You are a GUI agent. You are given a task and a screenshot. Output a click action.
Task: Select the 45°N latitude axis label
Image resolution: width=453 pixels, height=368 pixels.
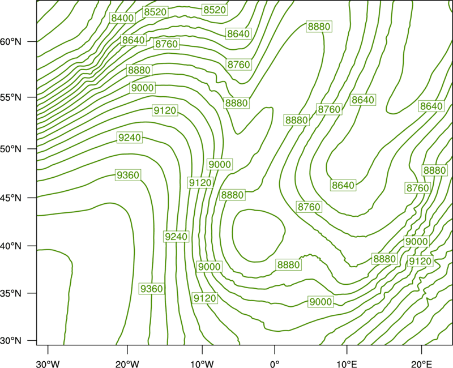[x=11, y=198]
